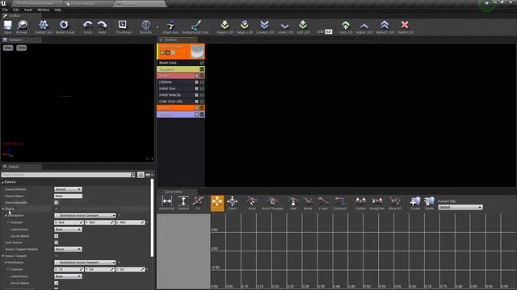Screen dimensions: 517x290
Task: Click the LOD number input field
Action: point(329,31)
